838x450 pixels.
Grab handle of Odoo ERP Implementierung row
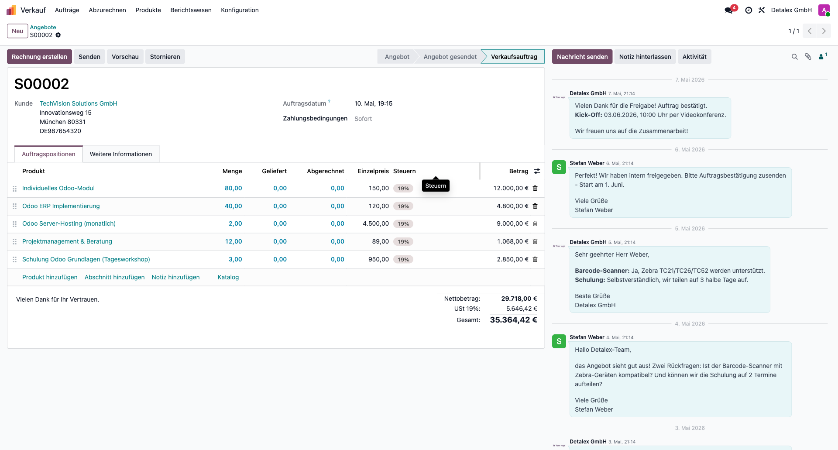14,206
